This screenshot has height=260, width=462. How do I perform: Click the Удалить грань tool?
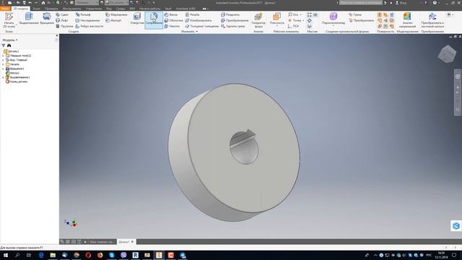(232, 26)
